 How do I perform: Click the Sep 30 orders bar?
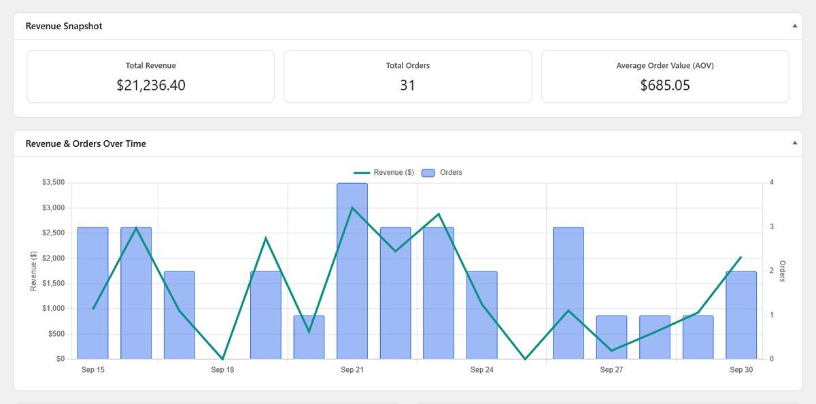741,315
